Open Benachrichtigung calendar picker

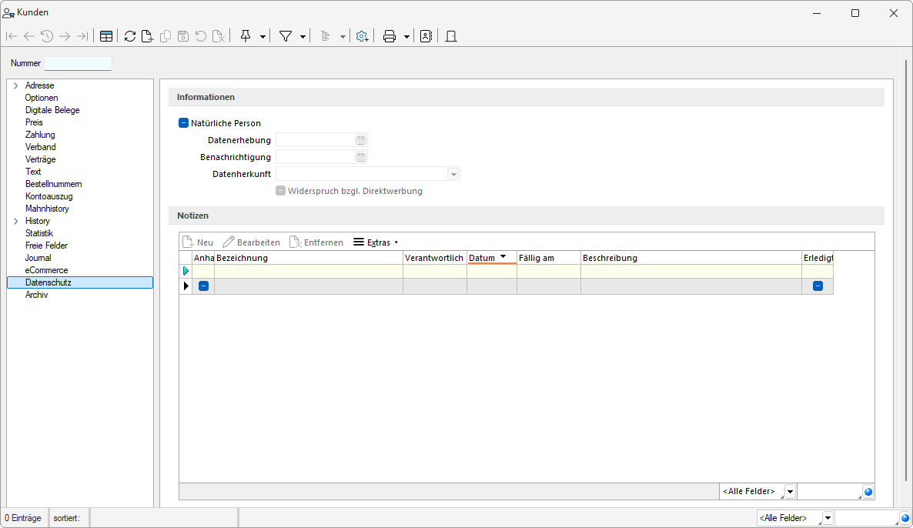click(x=361, y=157)
